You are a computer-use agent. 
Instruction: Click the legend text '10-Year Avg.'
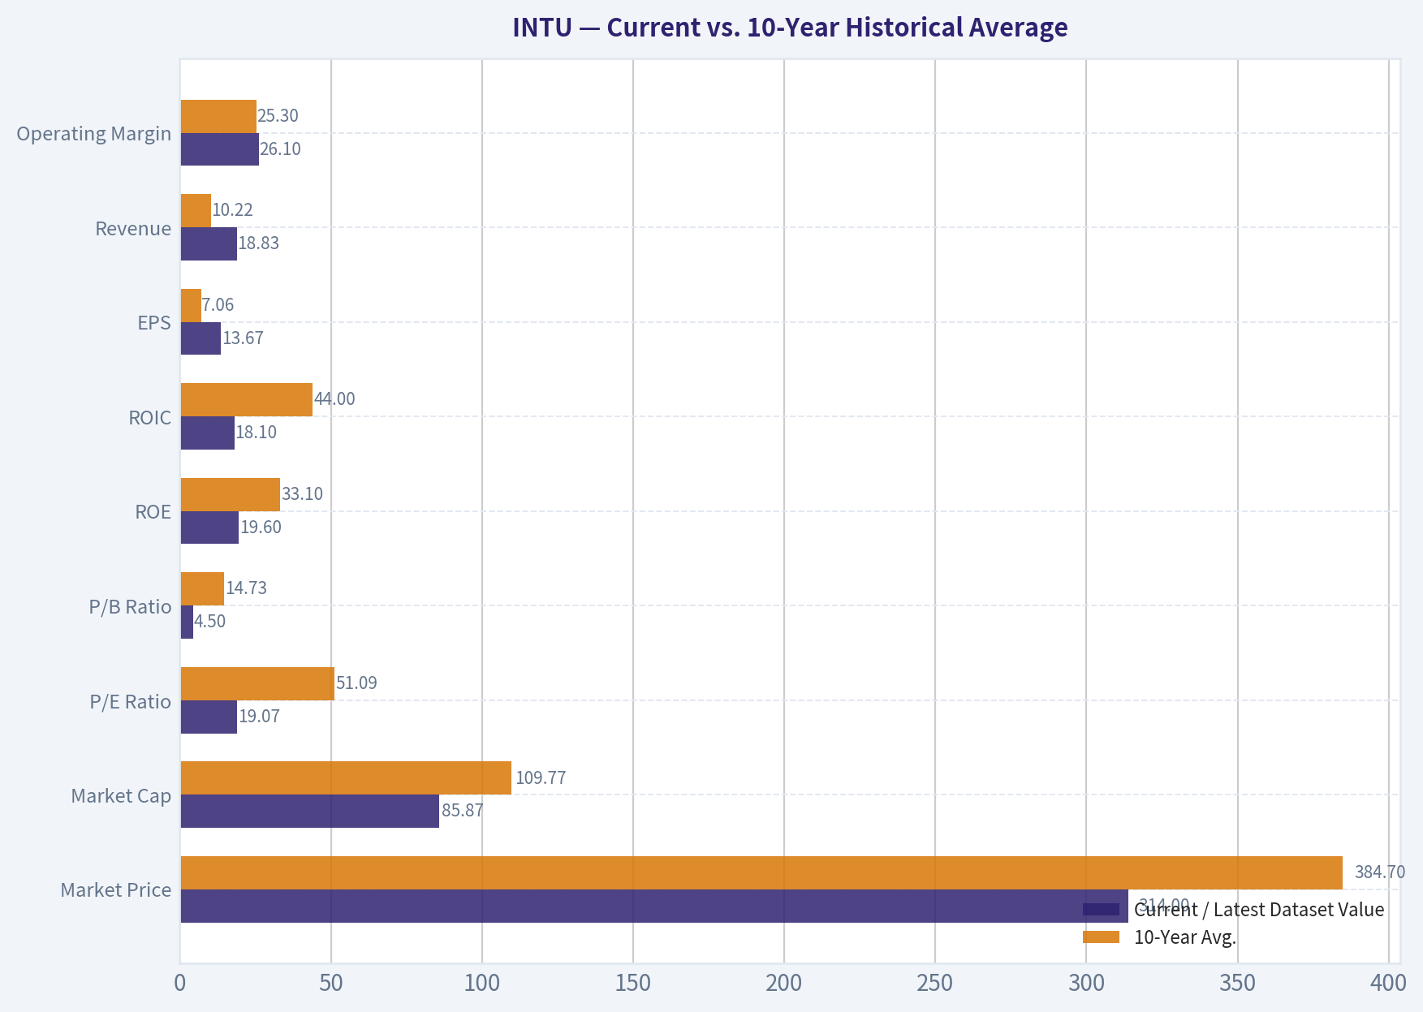[x=1185, y=937]
